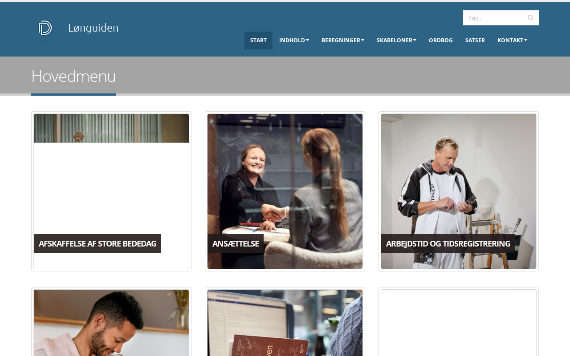Open Arbejdstid og tidsregistrering label

448,243
